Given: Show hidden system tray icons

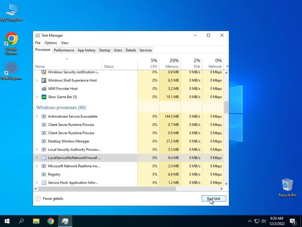Looking at the screenshot, I should tap(250, 221).
